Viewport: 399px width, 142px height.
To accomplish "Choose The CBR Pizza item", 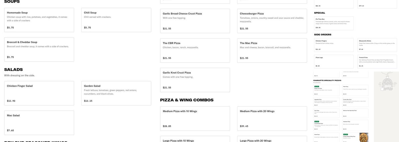I will coord(195,50).
